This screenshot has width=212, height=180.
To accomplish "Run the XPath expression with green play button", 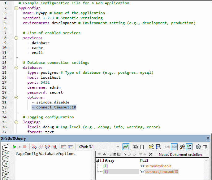I will coord(14,147).
